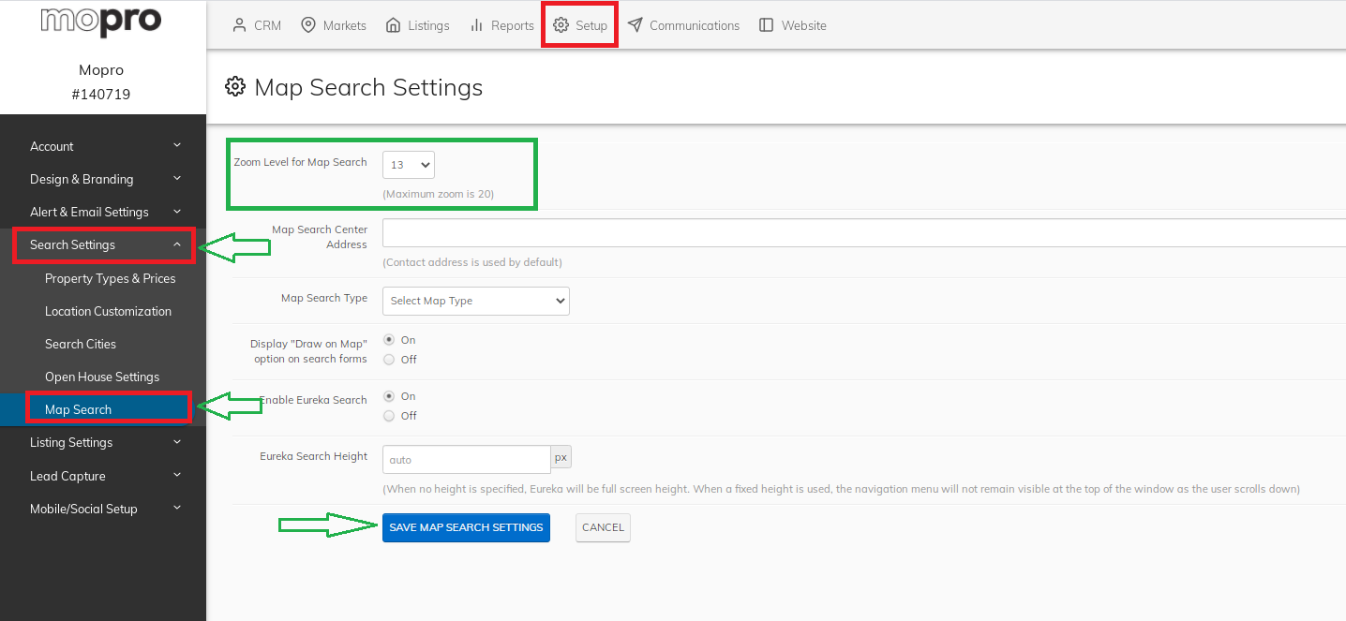Open the Website menu
1346x621 pixels.
(792, 25)
